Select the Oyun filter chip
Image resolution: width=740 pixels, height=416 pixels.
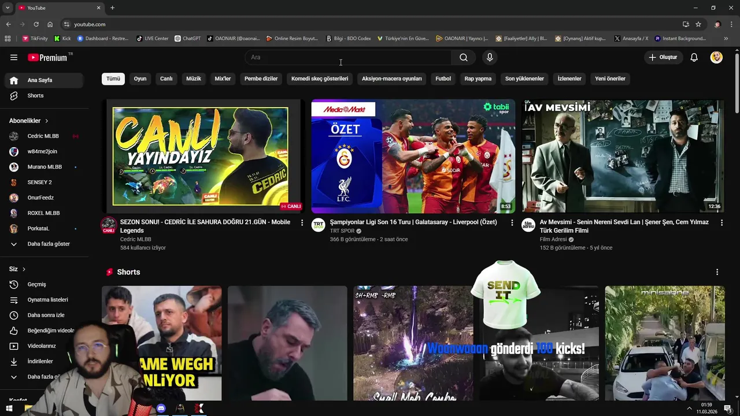(x=140, y=79)
